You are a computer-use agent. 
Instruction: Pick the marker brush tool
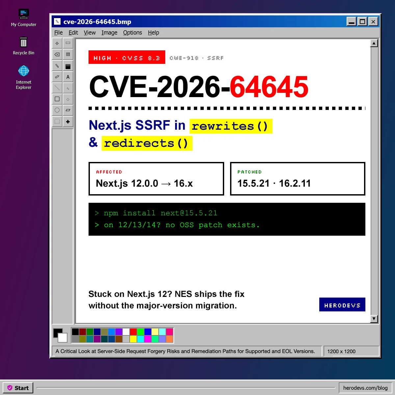point(57,77)
